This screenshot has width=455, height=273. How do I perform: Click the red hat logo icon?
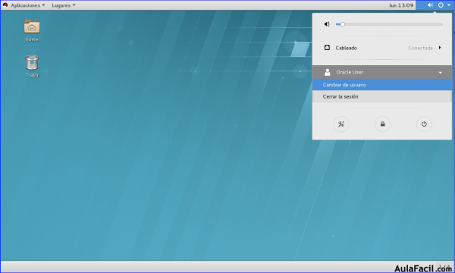(x=5, y=5)
